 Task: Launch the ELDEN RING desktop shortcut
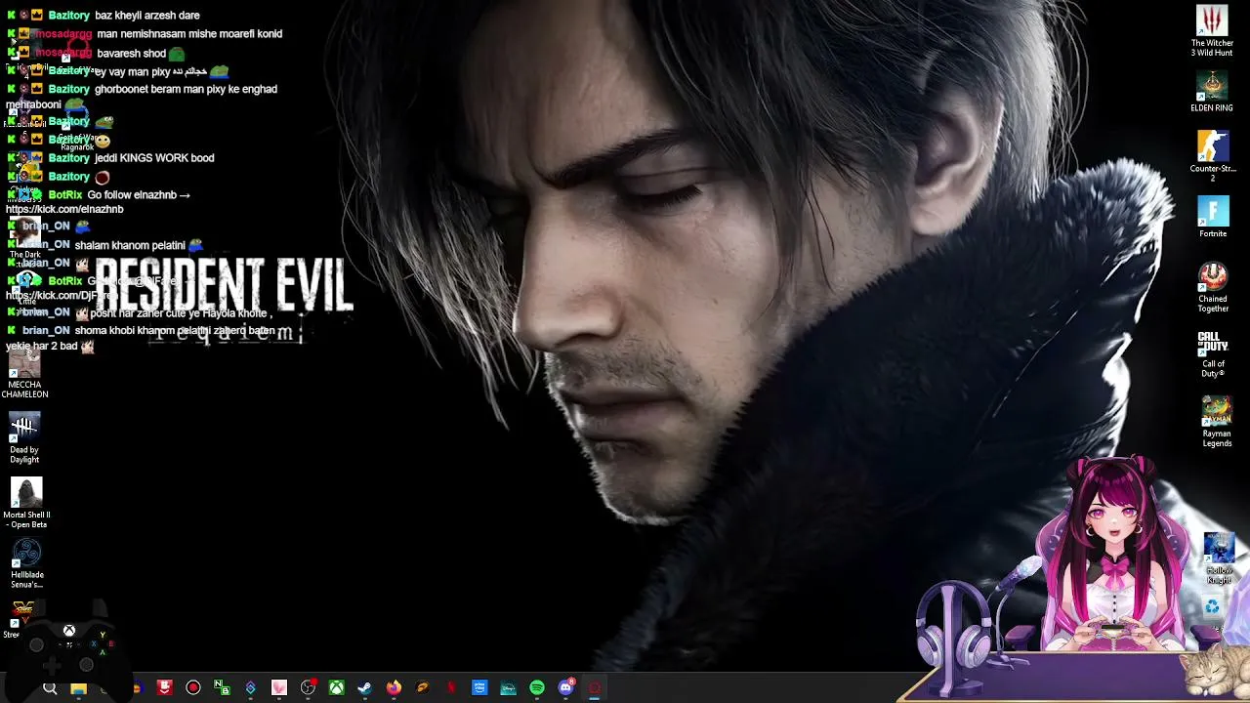(1212, 93)
